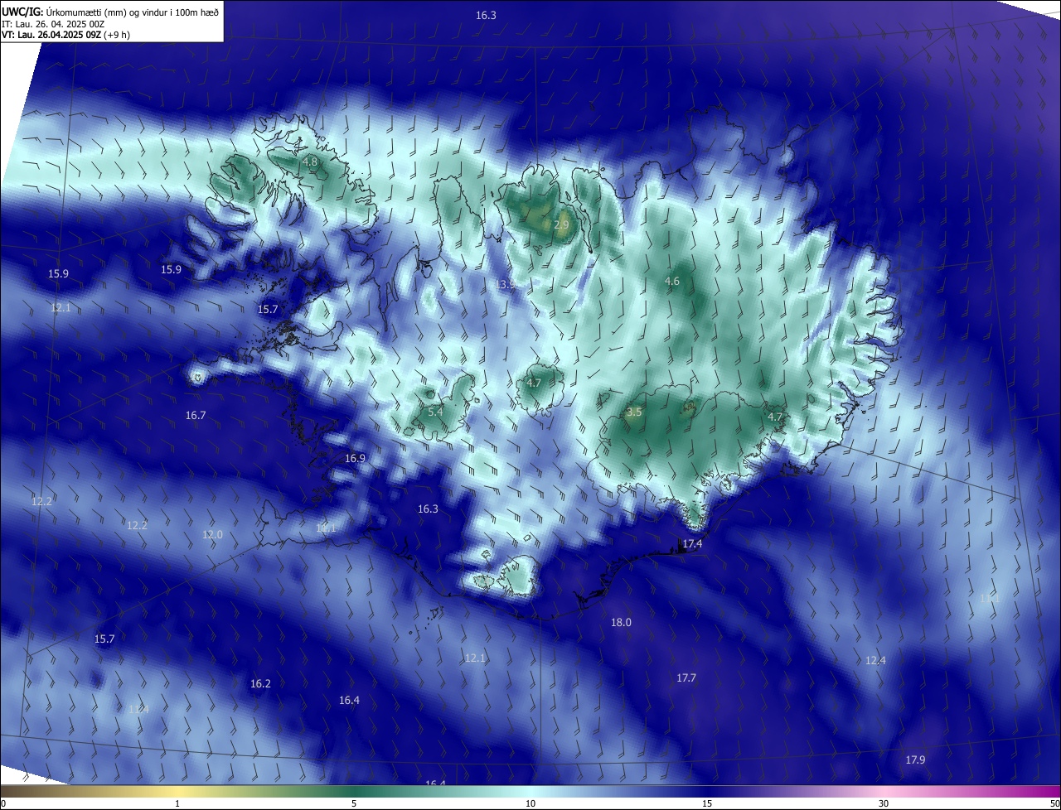Select the 16.2 value in the southwest ocean
This screenshot has width=1061, height=810.
coord(260,684)
